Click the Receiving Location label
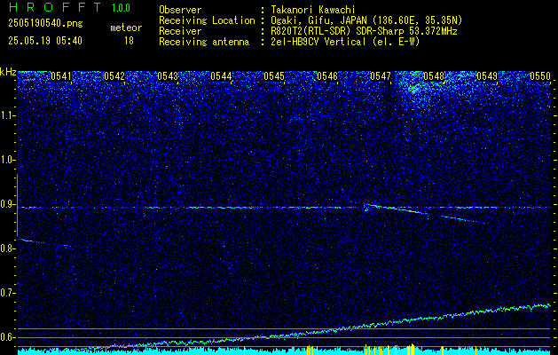558x355 pixels. 207,20
